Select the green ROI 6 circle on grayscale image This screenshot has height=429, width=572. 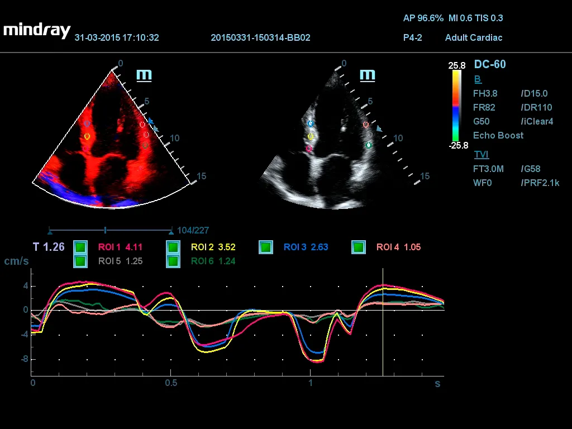369,145
